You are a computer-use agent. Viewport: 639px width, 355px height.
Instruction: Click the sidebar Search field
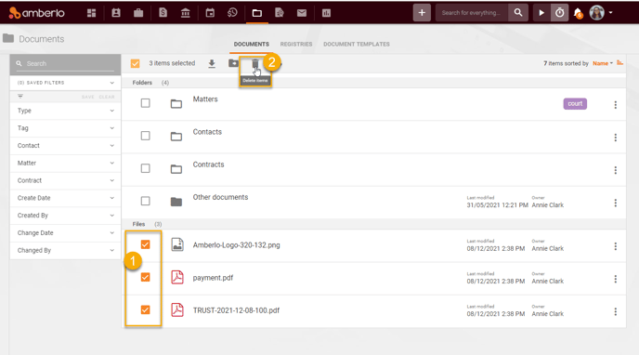[65, 64]
